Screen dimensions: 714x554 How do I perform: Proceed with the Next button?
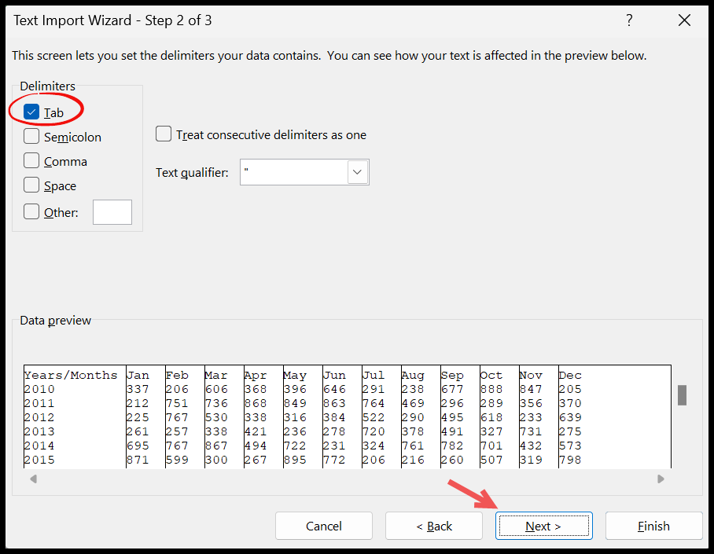(x=543, y=526)
